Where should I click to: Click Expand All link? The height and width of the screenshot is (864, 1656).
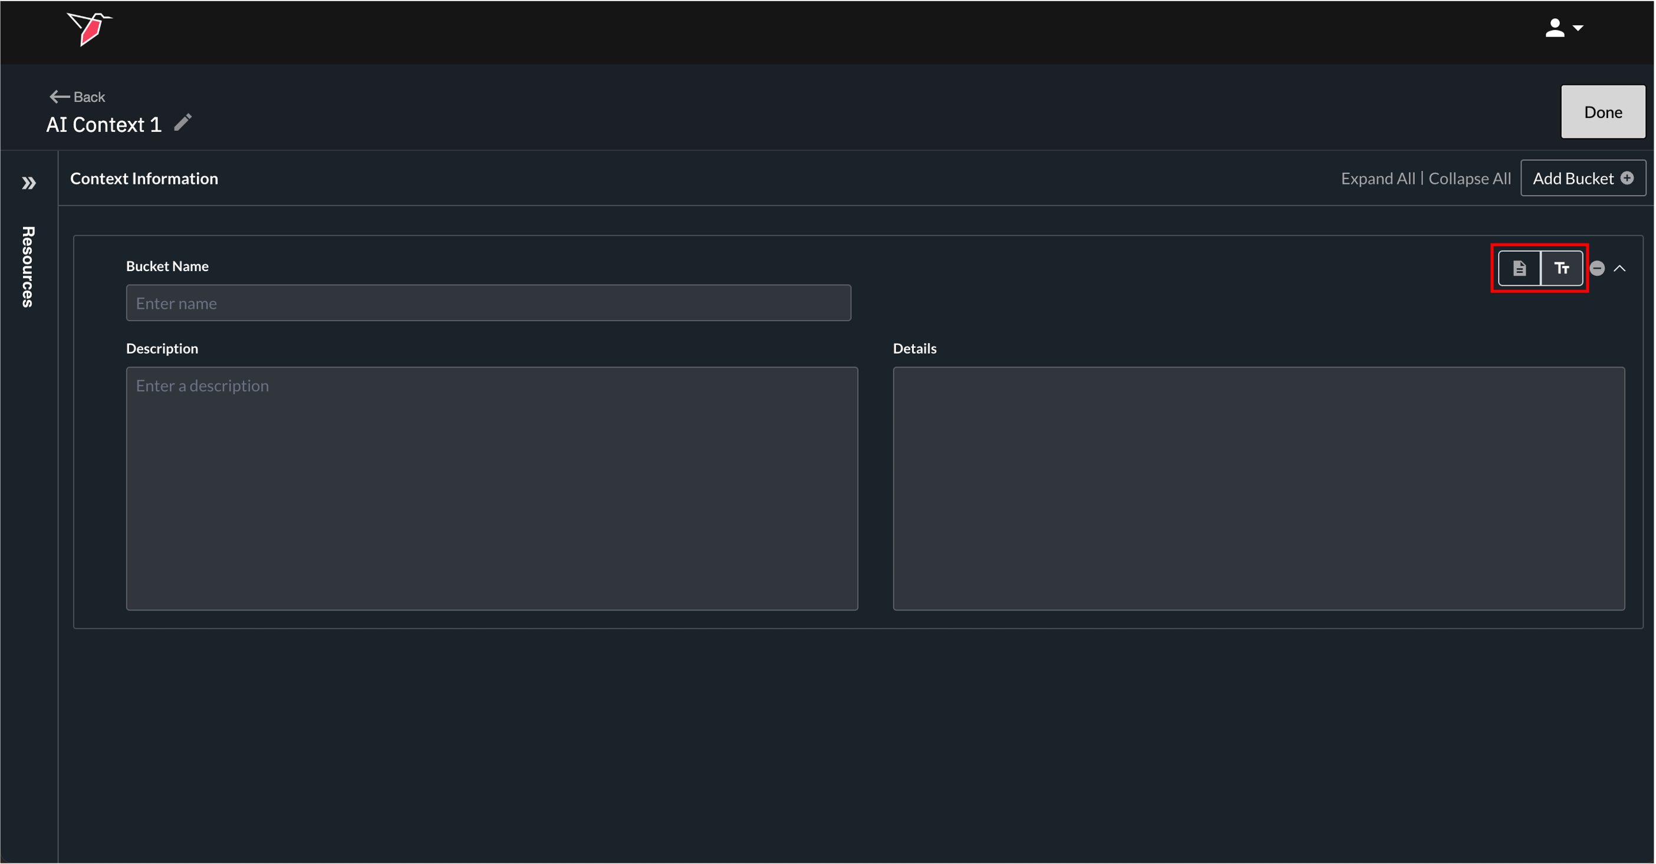[1378, 178]
